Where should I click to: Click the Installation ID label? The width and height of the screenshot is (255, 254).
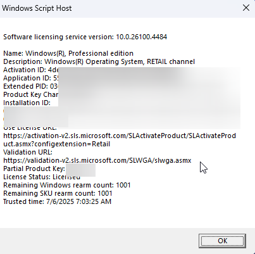point(27,103)
